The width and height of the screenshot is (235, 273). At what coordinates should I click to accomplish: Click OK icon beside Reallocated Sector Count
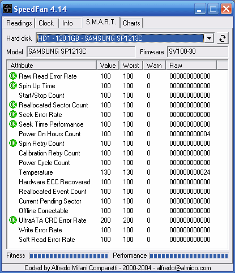(x=13, y=105)
